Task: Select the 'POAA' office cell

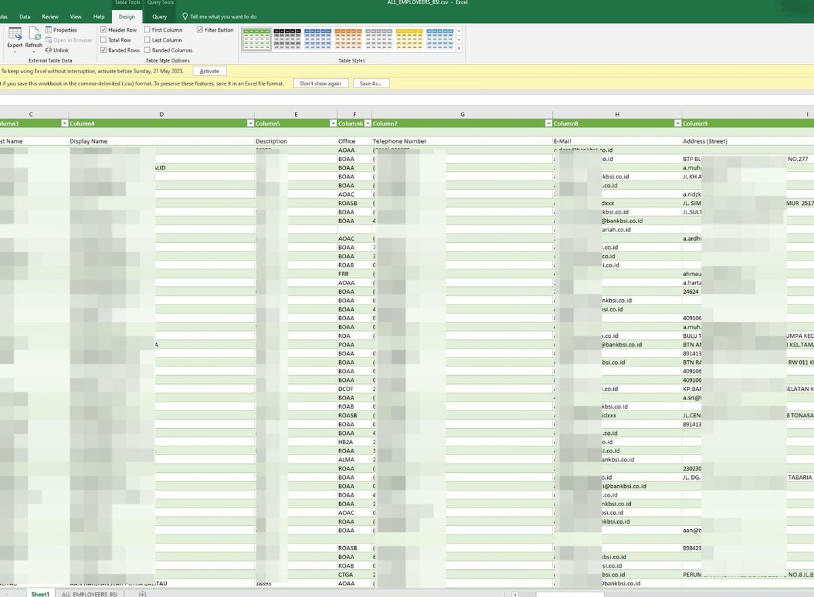Action: click(x=355, y=345)
